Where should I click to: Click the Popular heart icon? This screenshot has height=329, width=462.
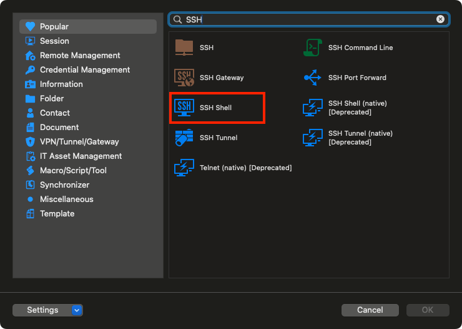pyautogui.click(x=30, y=26)
